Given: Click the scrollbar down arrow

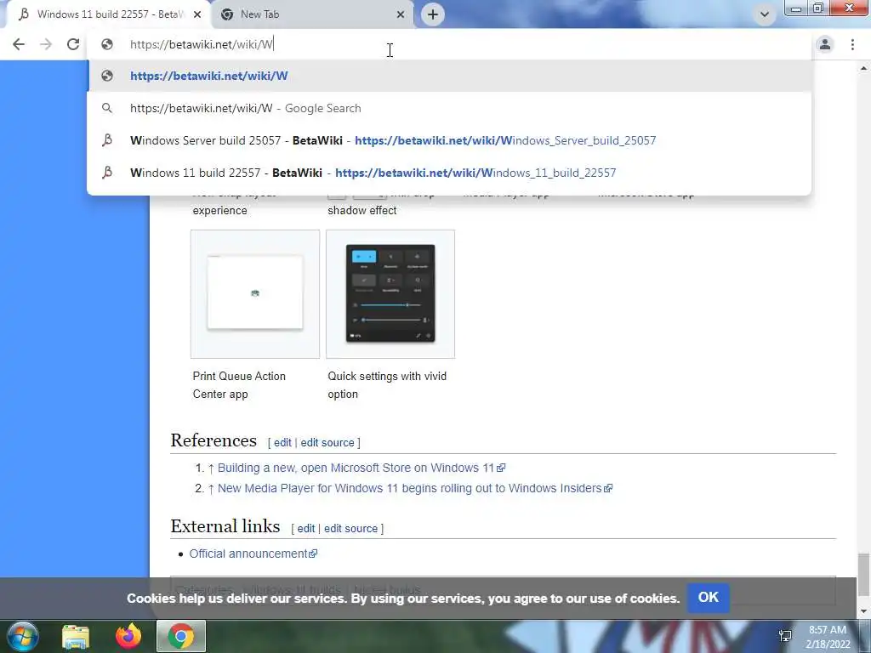Looking at the screenshot, I should coord(863,611).
